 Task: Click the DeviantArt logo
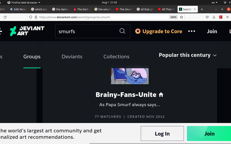[x=27, y=31]
